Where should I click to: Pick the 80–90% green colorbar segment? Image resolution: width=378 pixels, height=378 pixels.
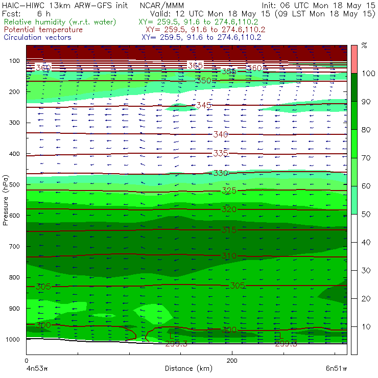(x=354, y=115)
